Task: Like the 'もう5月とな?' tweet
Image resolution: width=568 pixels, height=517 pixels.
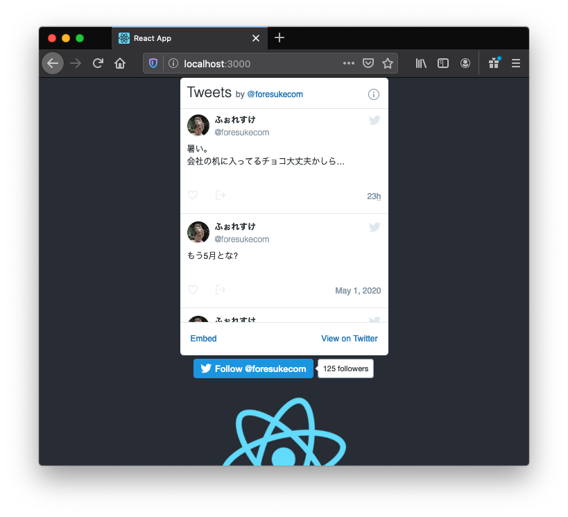Action: pos(193,289)
